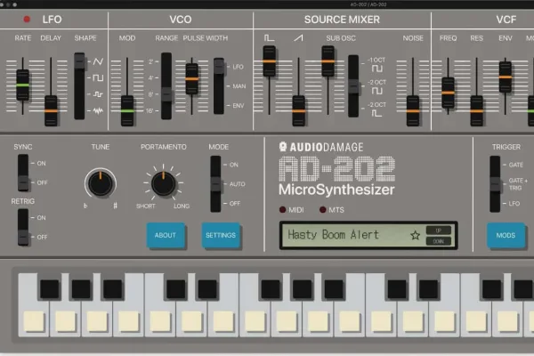Open the MODS panel
This screenshot has width=534, height=356.
(x=506, y=235)
